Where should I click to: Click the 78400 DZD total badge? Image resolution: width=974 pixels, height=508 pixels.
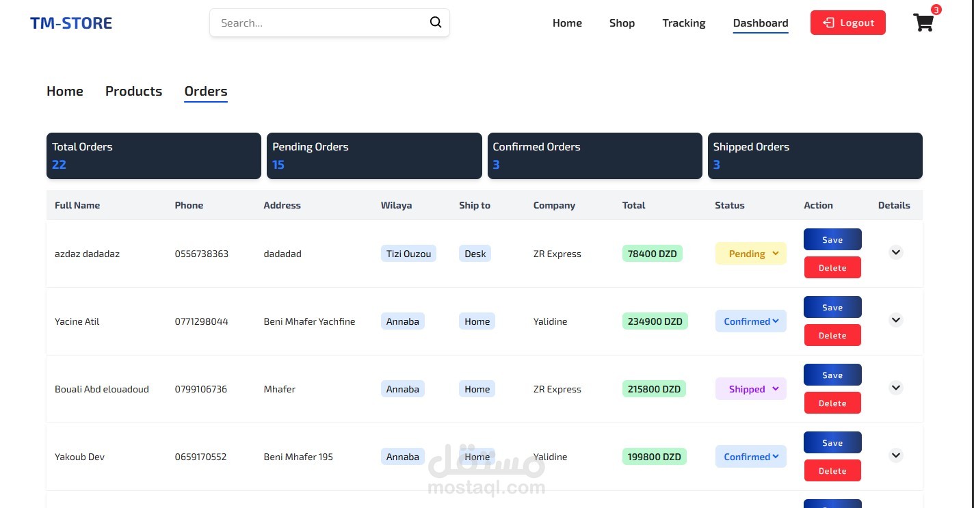653,254
